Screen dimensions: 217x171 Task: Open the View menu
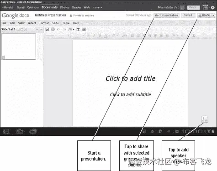pos(21,23)
